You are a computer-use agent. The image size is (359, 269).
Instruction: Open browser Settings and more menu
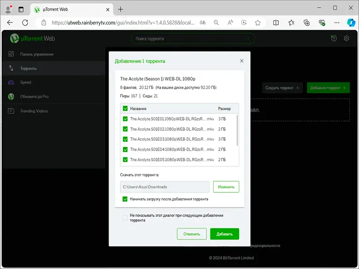(337, 23)
